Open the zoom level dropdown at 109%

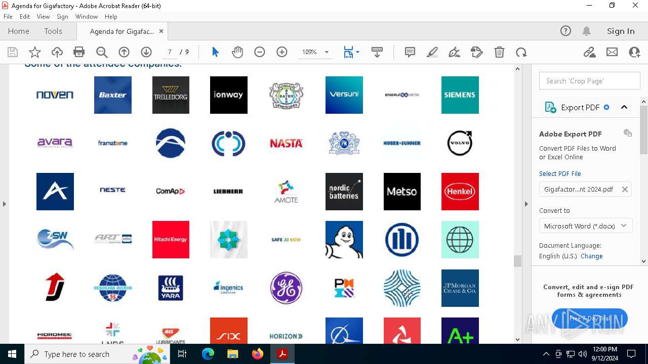pos(327,52)
